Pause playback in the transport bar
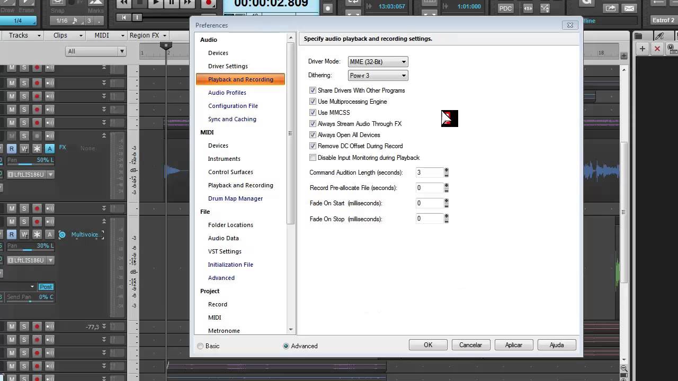 tap(172, 3)
